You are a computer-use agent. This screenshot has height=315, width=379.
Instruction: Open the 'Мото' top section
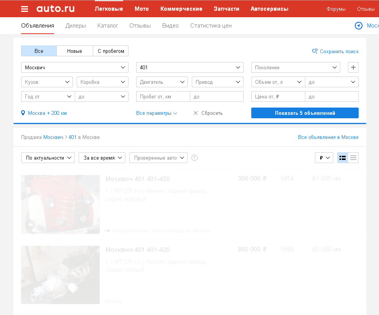tap(142, 9)
